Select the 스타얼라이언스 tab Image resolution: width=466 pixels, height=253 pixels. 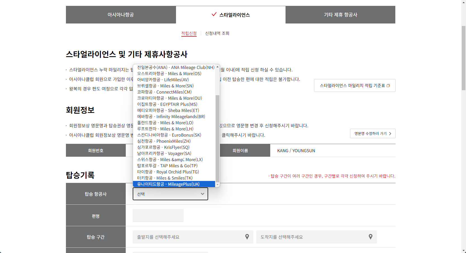[231, 15]
